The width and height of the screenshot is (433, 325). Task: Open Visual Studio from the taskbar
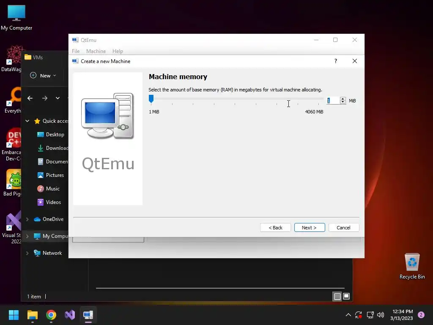coord(70,315)
